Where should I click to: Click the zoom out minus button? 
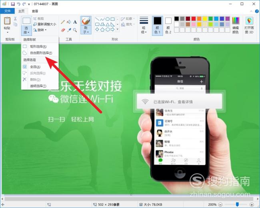[220, 204]
